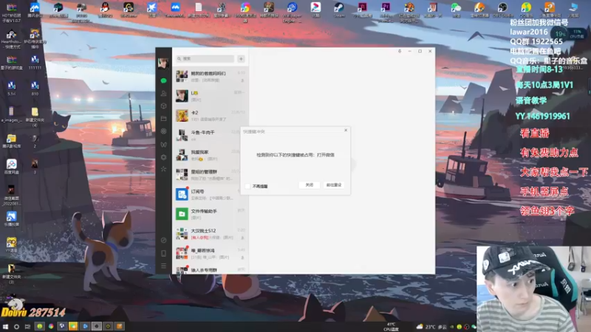Open Contacts icon in WeChat sidebar
The height and width of the screenshot is (332, 591).
163,94
